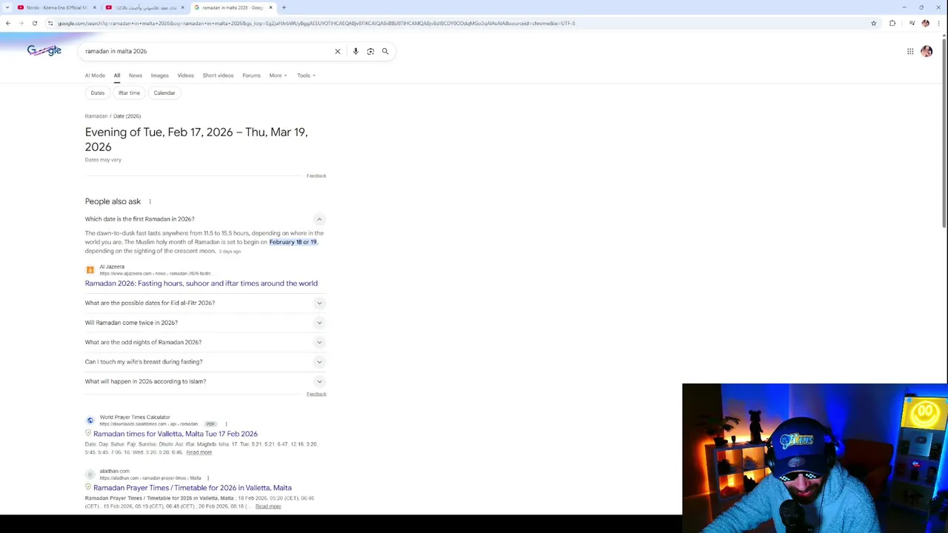Screen dimensions: 948x533
Task: Expand the Tools dropdown
Action: pyautogui.click(x=306, y=76)
